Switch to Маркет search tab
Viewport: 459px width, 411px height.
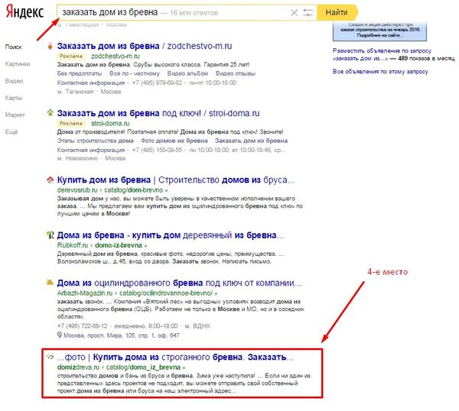pos(15,115)
